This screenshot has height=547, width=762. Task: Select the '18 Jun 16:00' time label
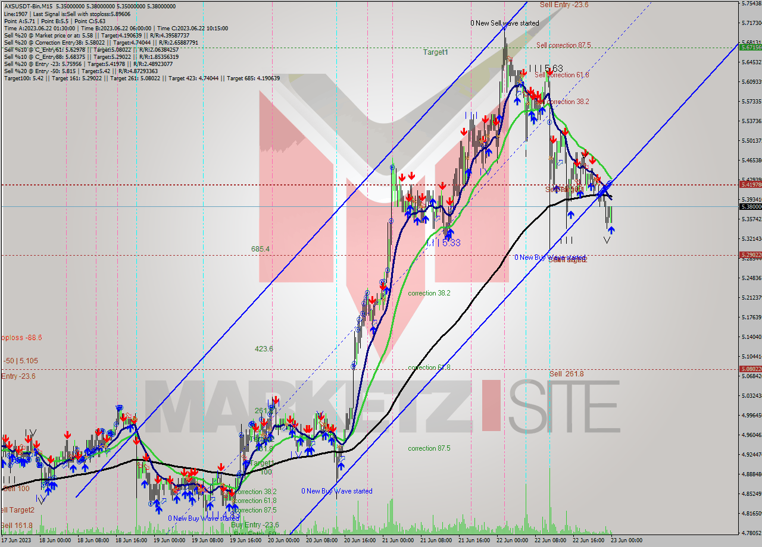point(132,540)
